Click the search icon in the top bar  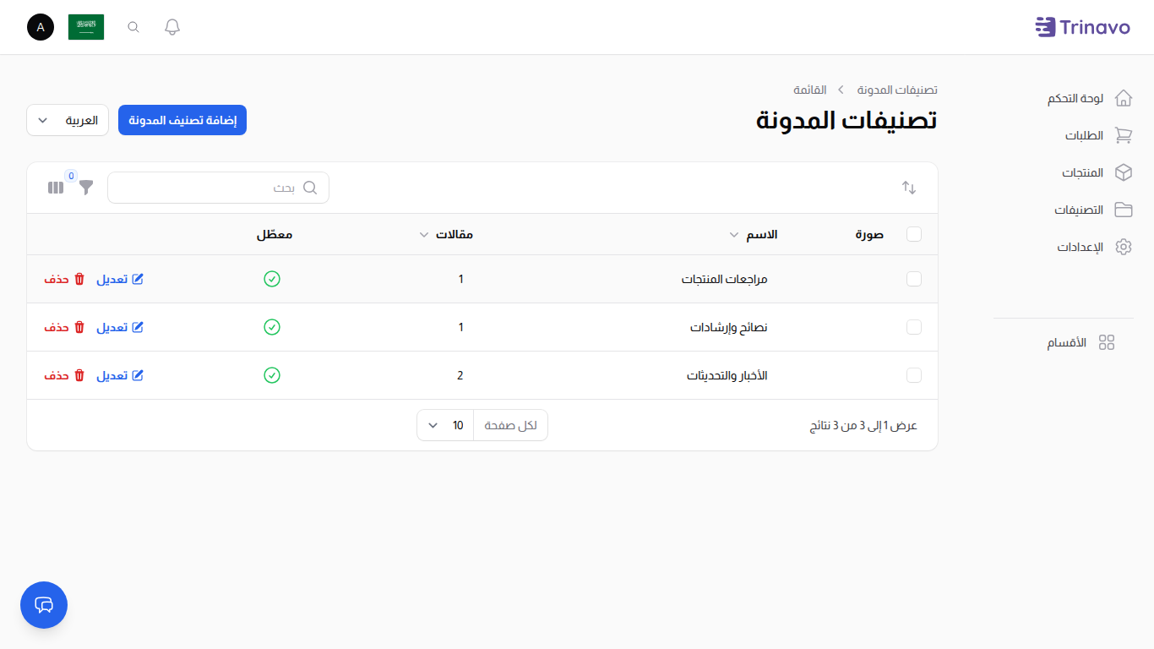click(133, 26)
